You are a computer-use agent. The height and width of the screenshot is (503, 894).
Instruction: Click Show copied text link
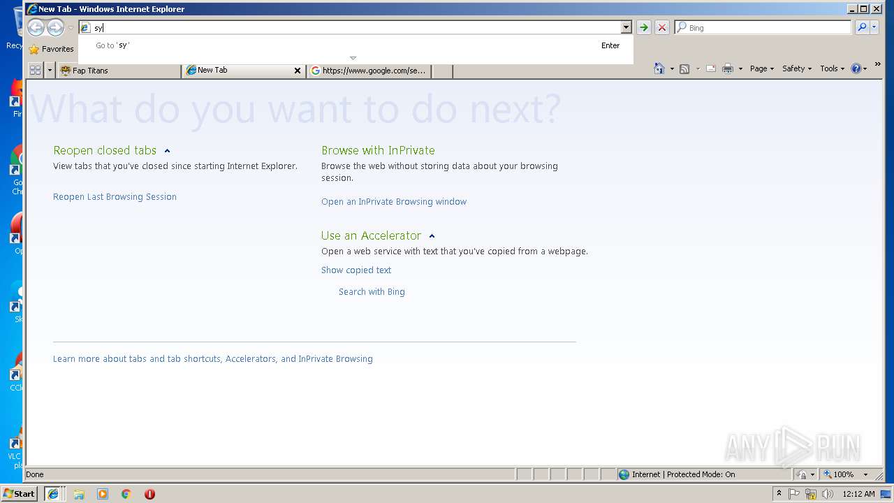click(x=356, y=270)
